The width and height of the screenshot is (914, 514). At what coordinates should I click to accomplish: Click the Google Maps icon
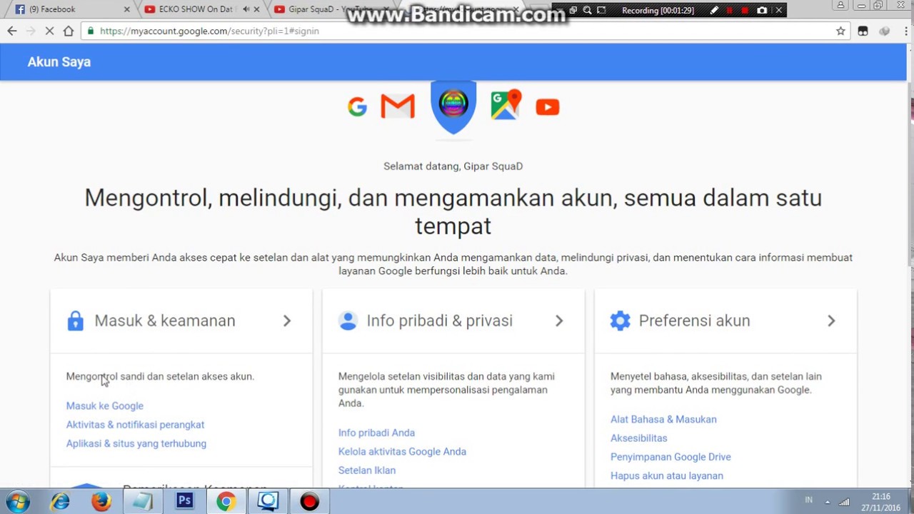point(506,105)
